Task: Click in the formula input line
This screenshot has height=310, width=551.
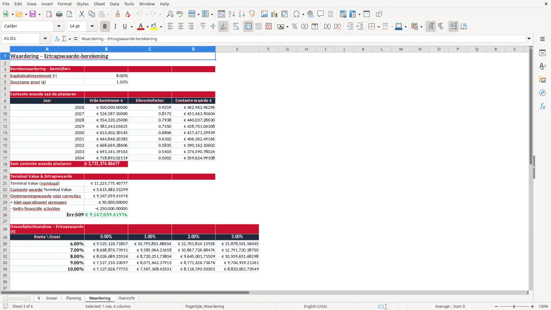Action: coord(303,39)
